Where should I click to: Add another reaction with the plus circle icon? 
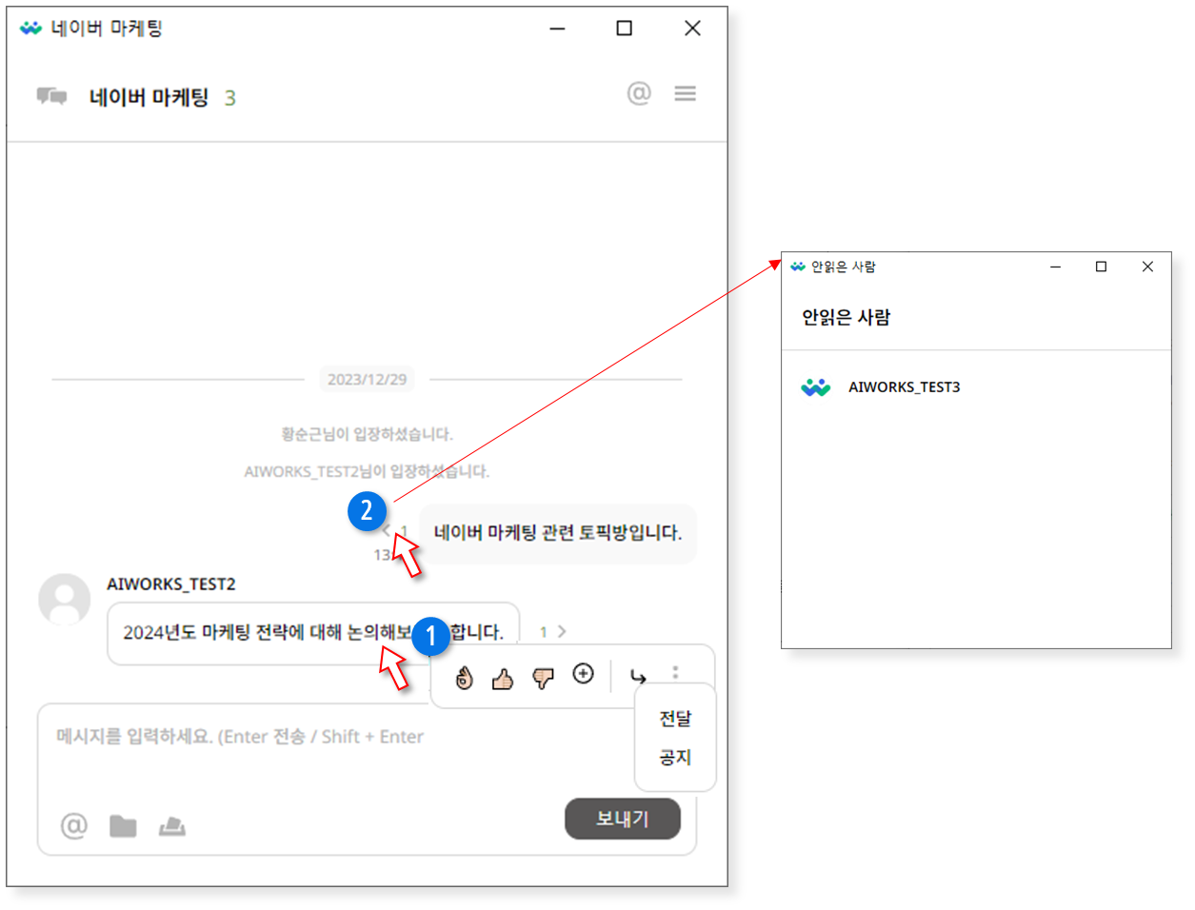pyautogui.click(x=584, y=674)
